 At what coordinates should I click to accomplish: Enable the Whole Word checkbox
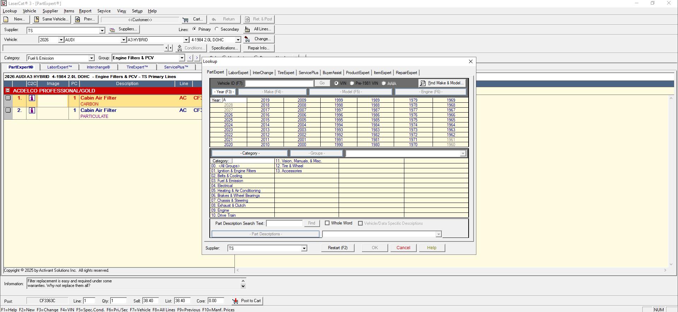[x=327, y=223]
